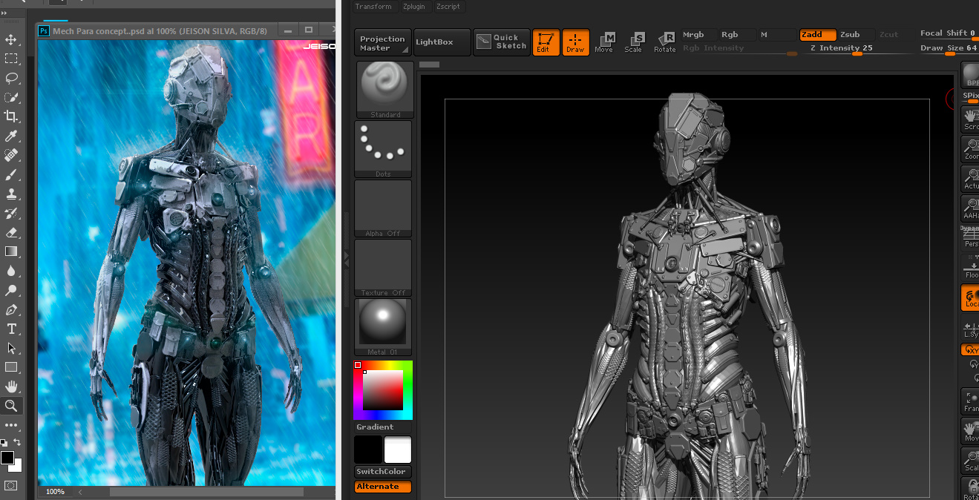
Task: Select the Eyedropper tool
Action: pyautogui.click(x=11, y=136)
